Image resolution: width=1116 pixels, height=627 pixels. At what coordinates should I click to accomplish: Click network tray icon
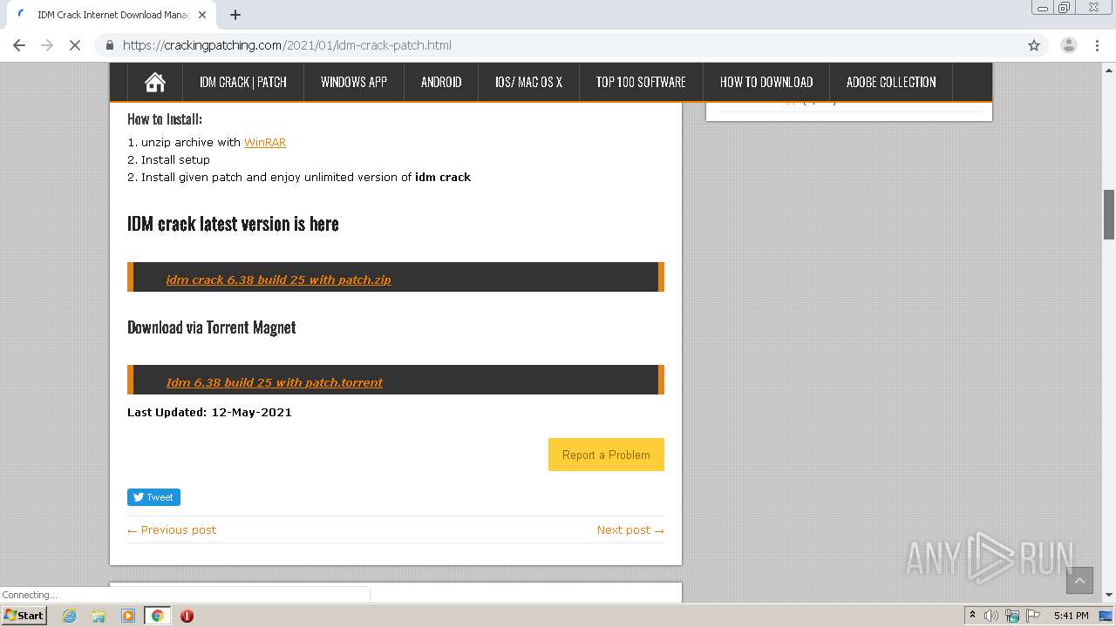coord(1012,616)
